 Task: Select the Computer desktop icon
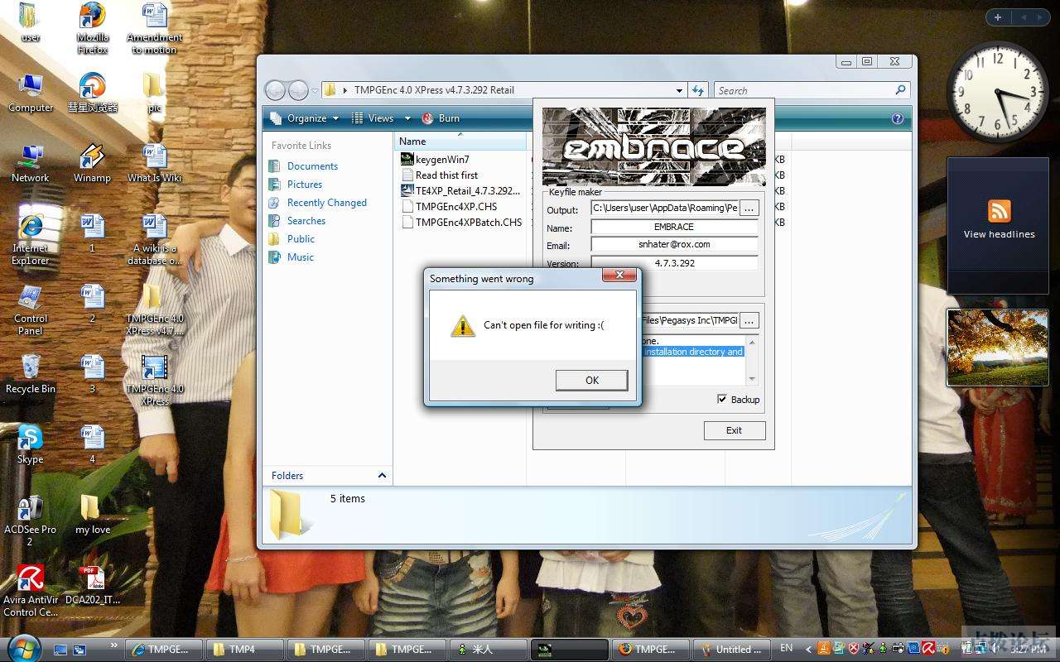31,93
